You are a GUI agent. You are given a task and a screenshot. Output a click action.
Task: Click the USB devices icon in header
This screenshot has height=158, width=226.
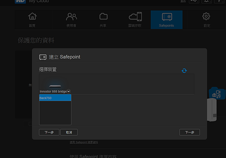(x=194, y=1)
